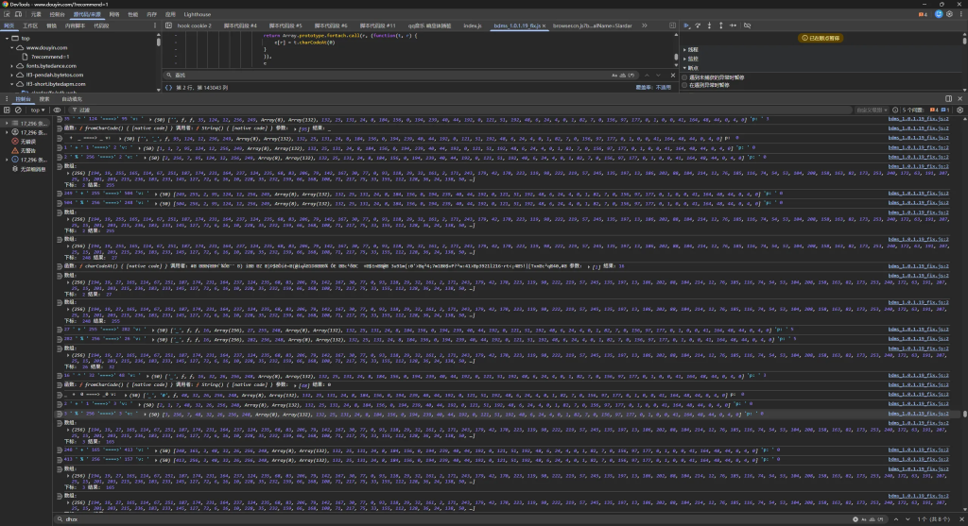Screen dimensions: 968x526
Task: Switch to the Lighthouse panel tab
Action: point(198,15)
